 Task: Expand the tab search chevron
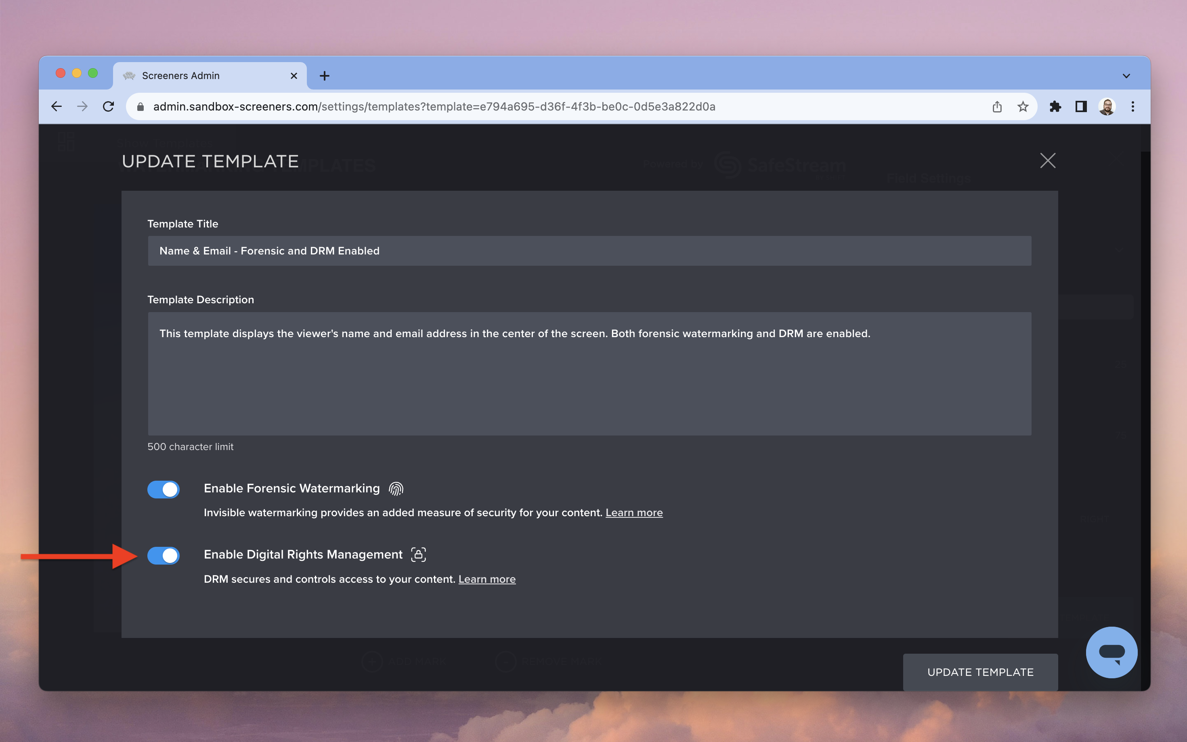click(x=1126, y=76)
